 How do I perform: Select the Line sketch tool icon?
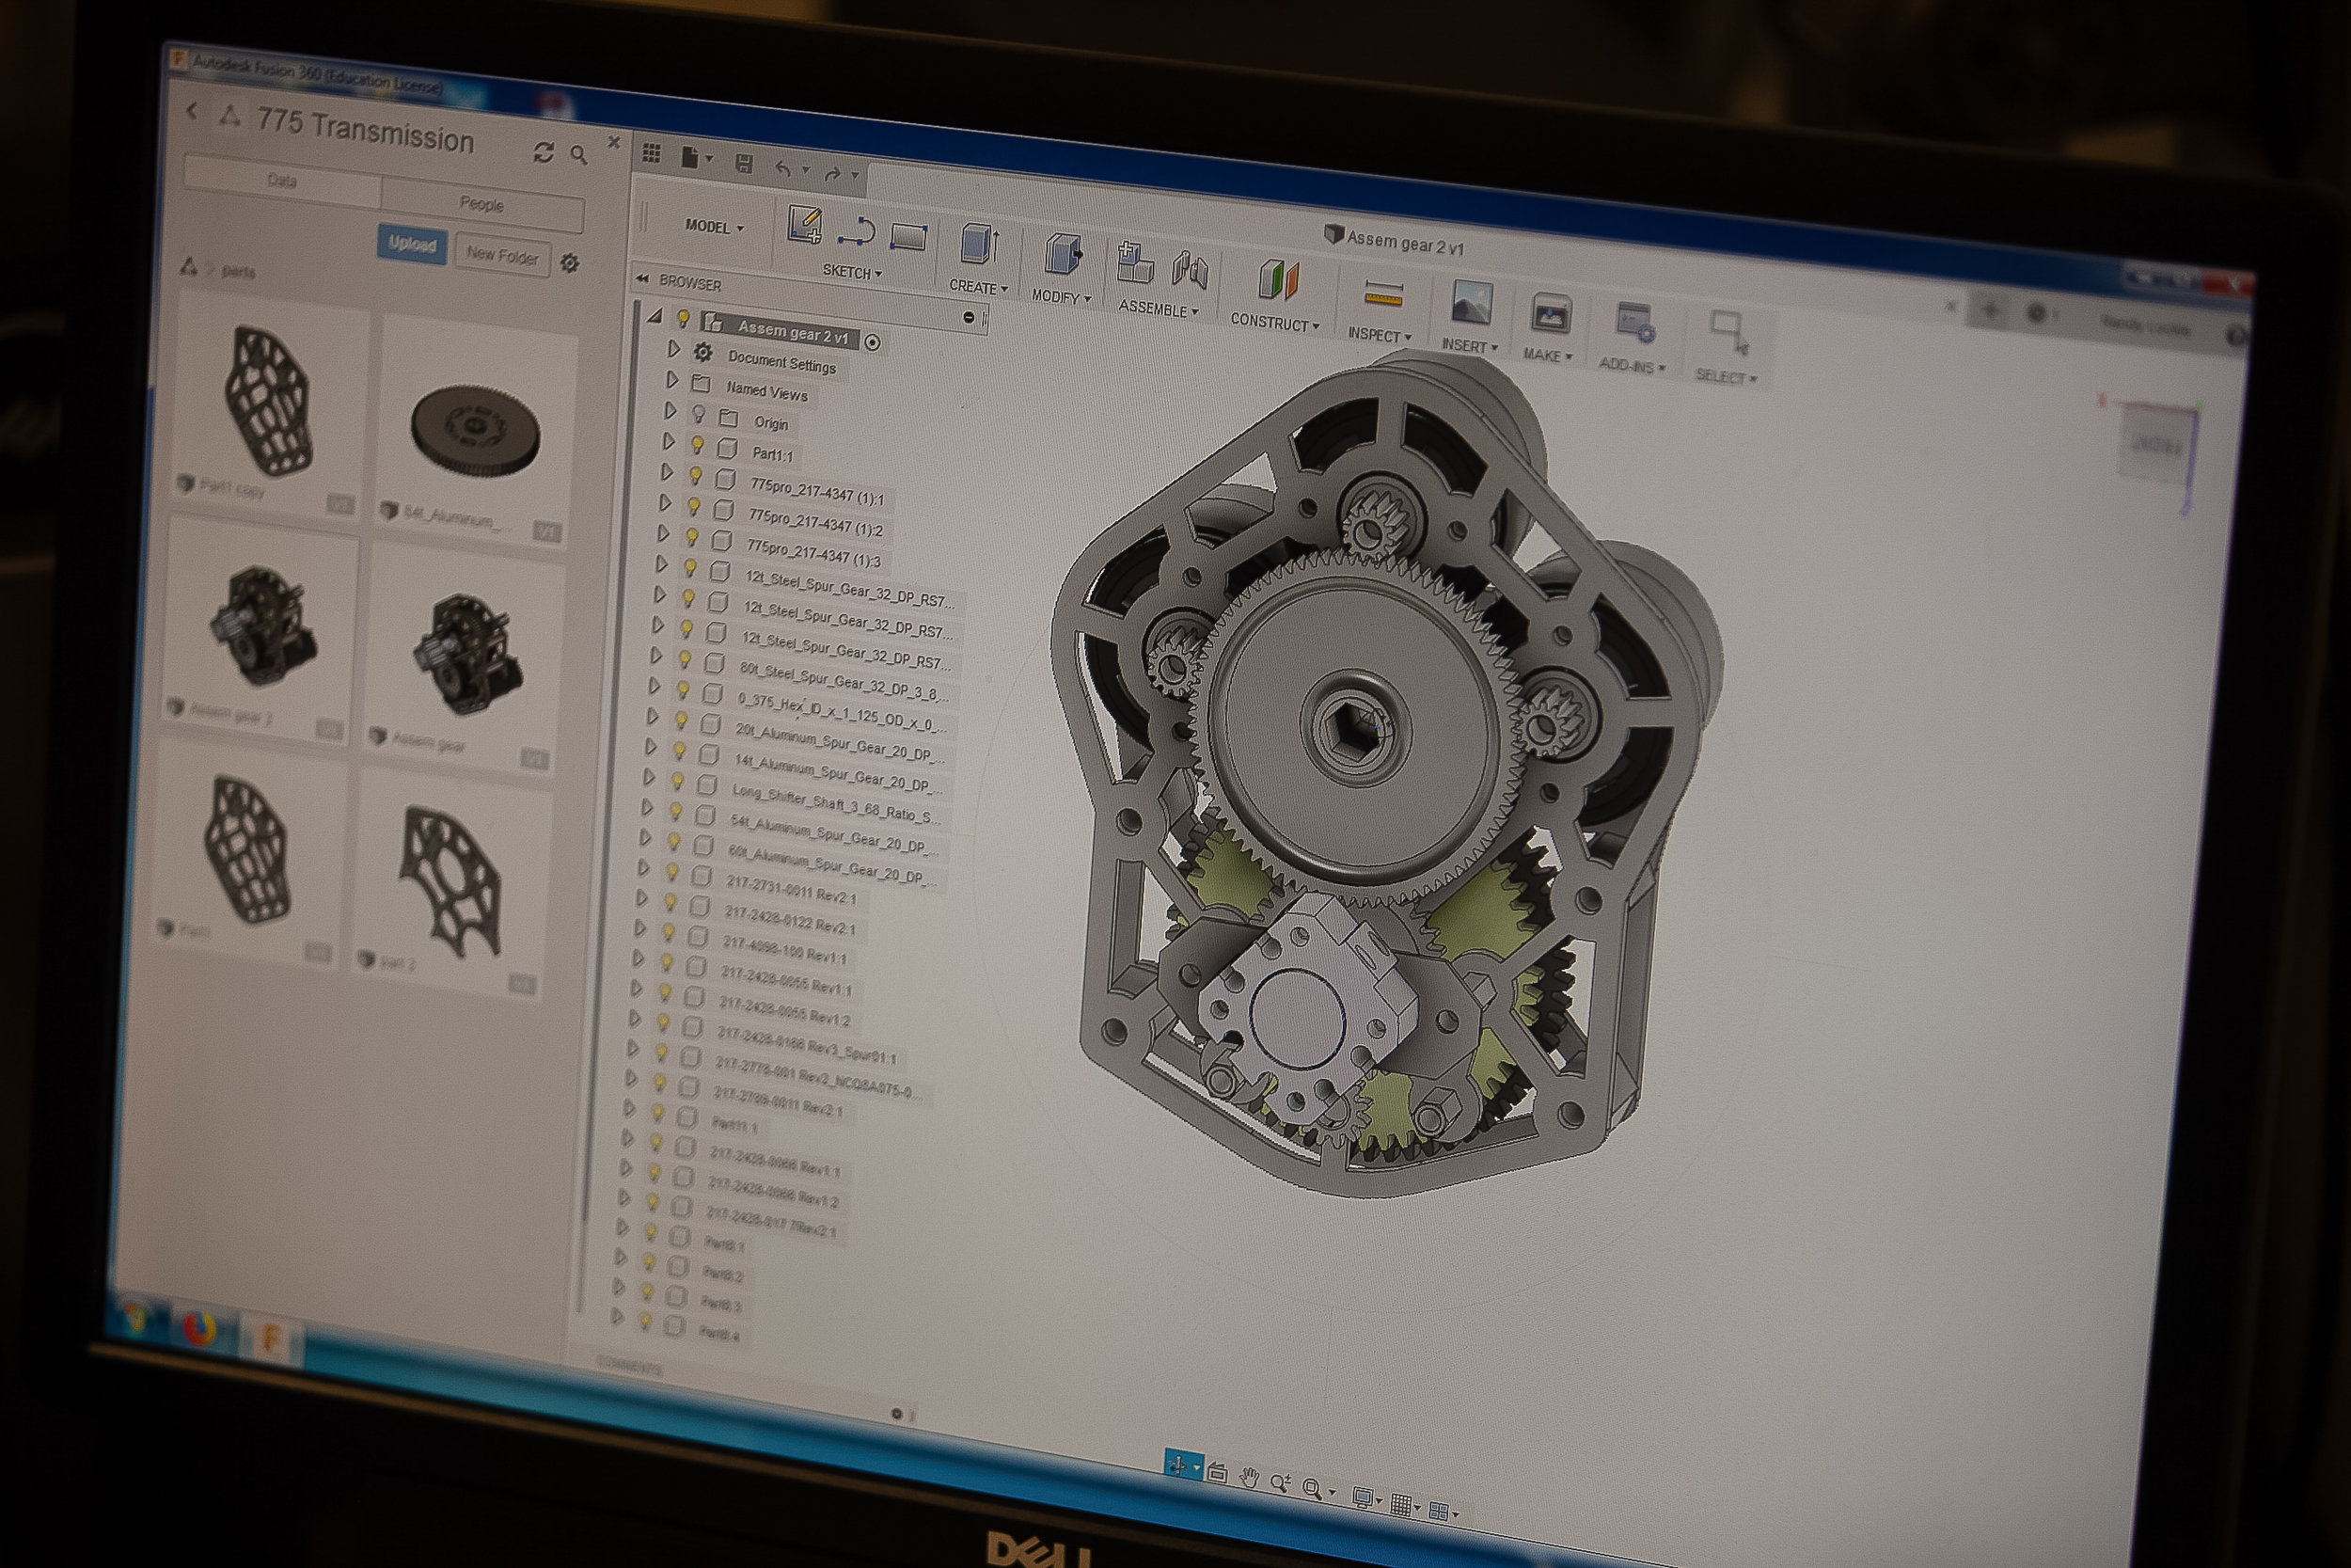857,233
